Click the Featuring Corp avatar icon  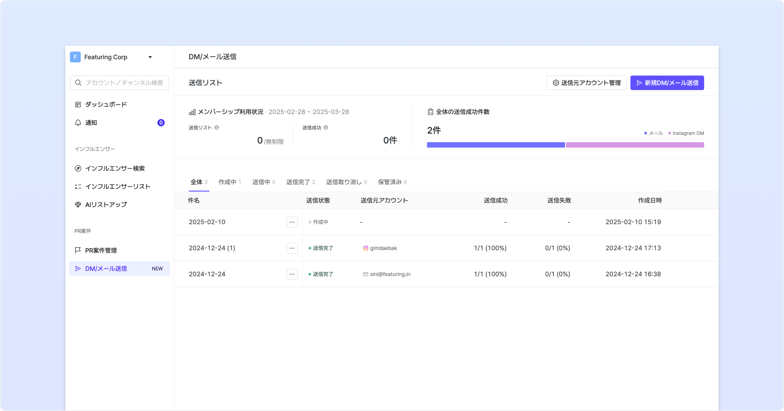(x=75, y=57)
